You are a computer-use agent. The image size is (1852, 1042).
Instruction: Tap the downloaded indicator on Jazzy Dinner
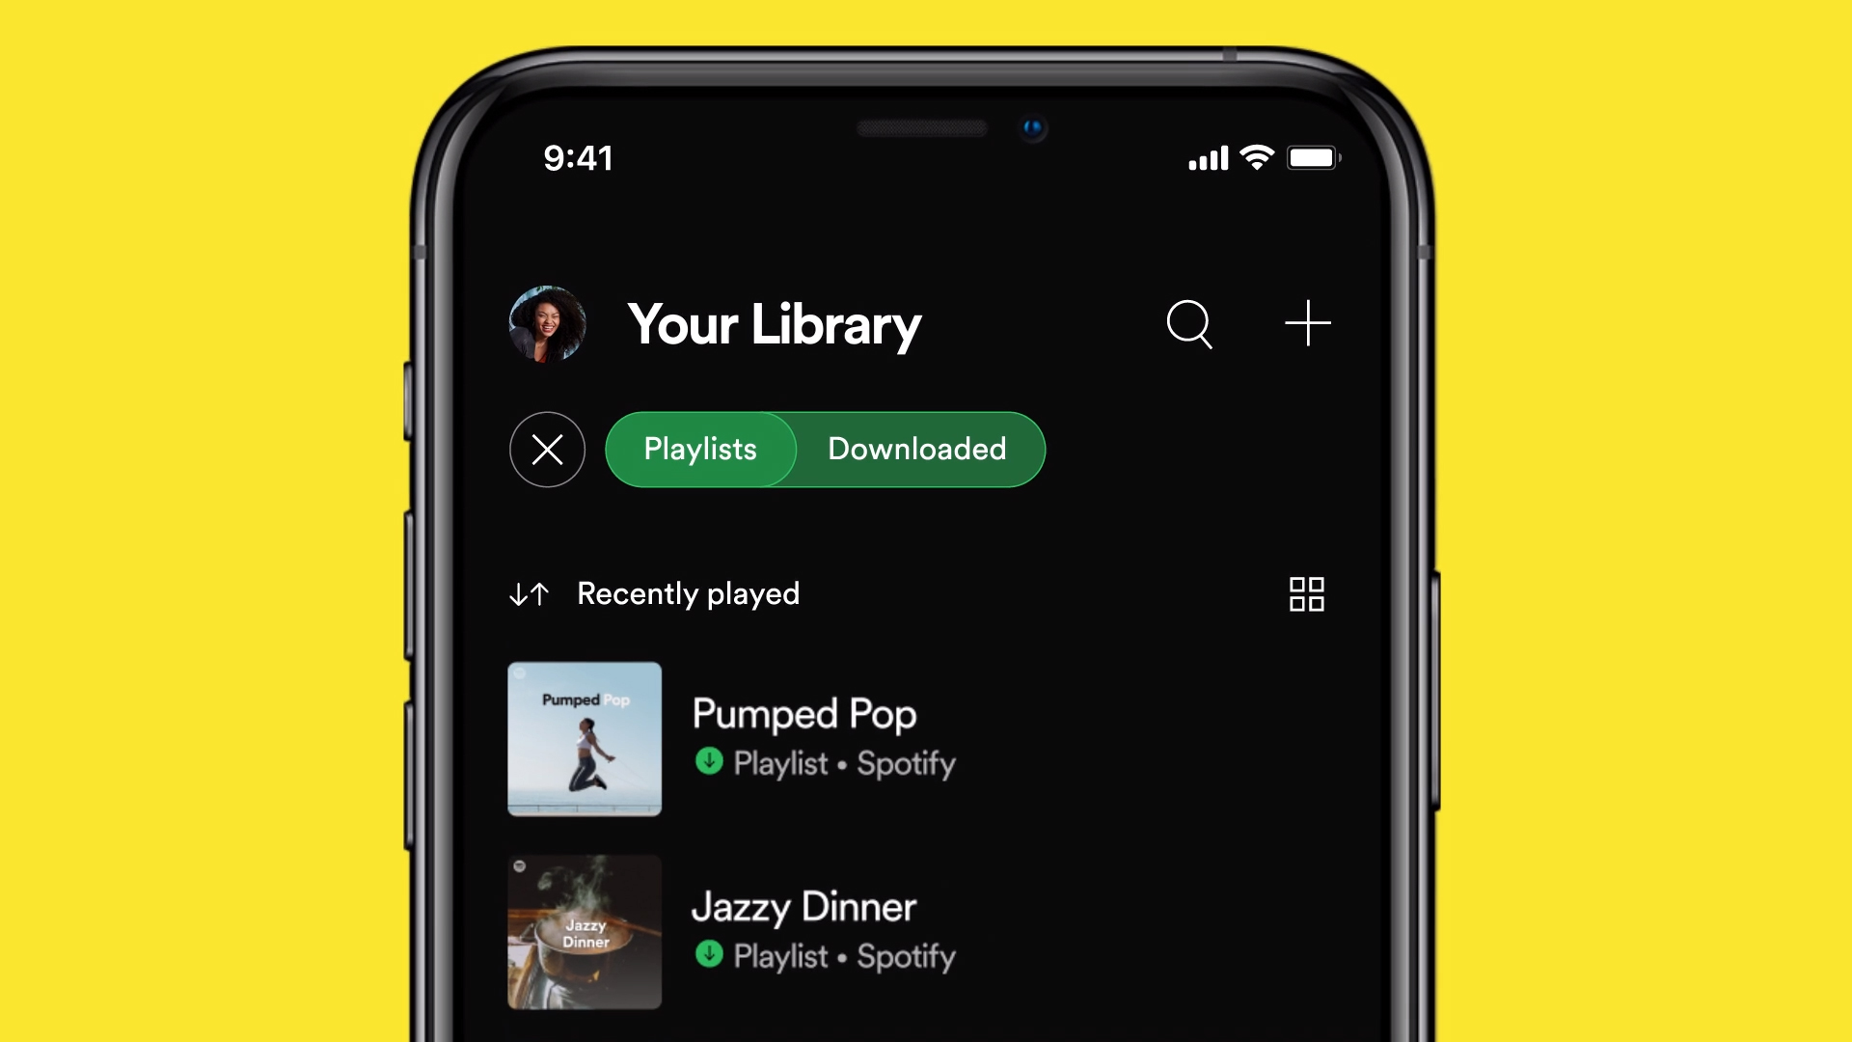710,955
